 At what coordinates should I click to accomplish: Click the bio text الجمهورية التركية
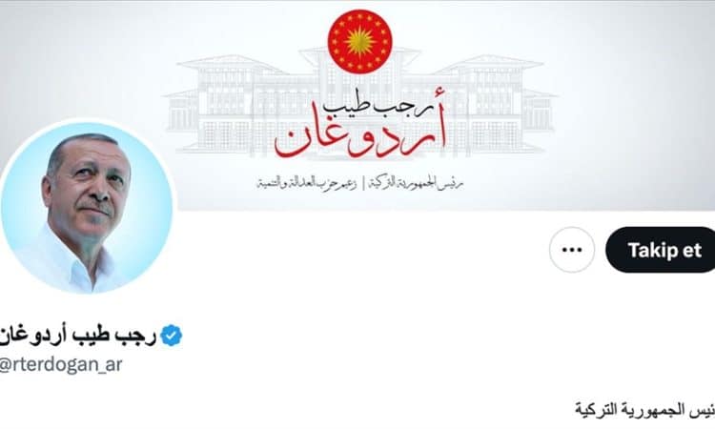(x=643, y=410)
